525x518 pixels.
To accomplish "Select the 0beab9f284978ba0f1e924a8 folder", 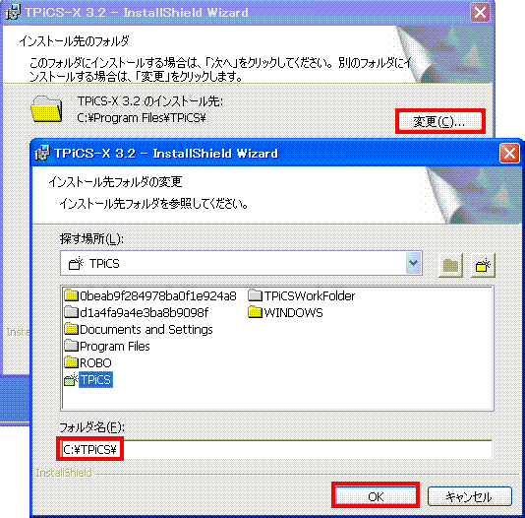I will 150,296.
